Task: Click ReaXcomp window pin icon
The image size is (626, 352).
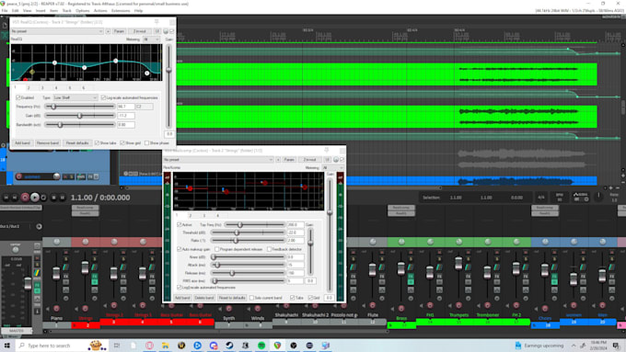Action: click(x=327, y=151)
